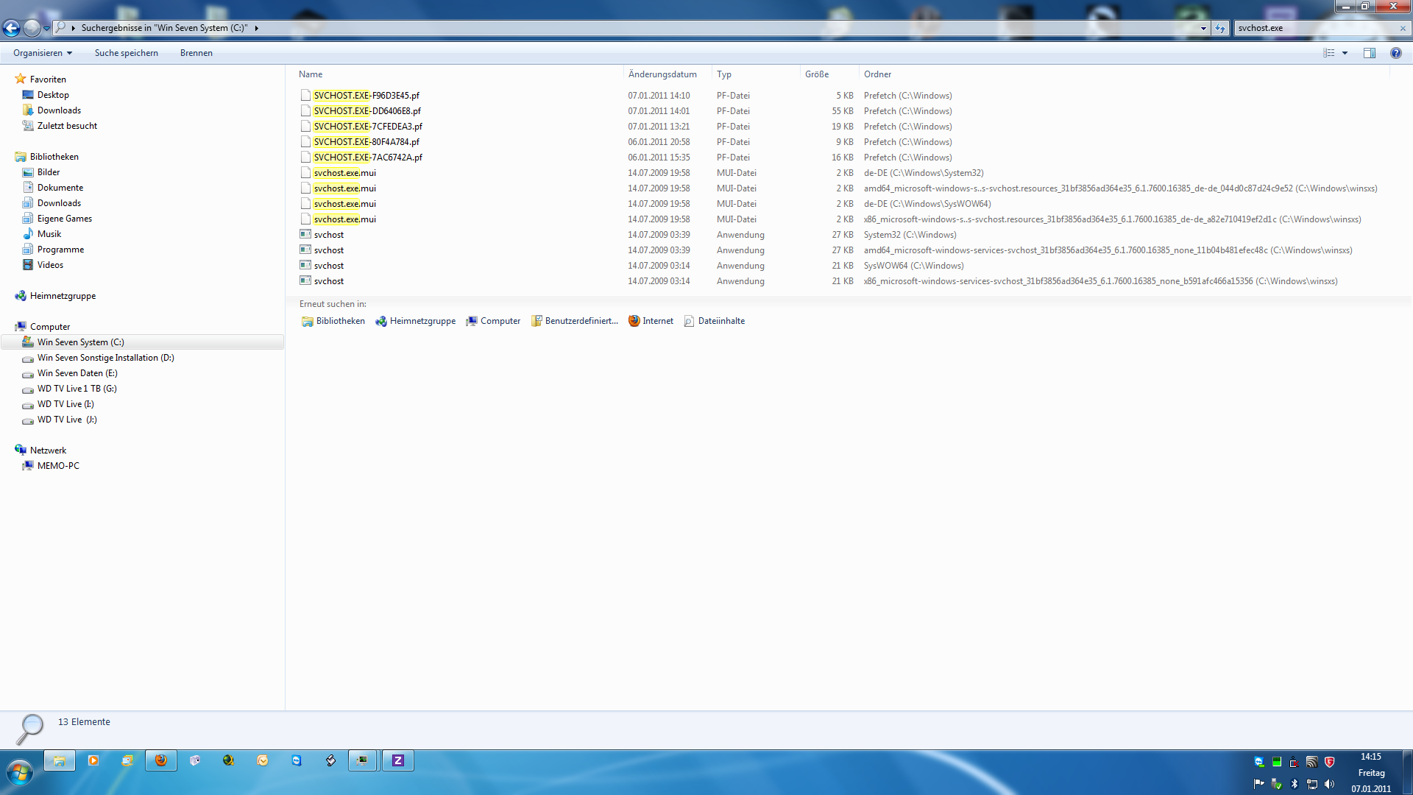Open the Heimnetzgruppe tree item
Image resolution: width=1413 pixels, height=795 pixels.
point(63,296)
